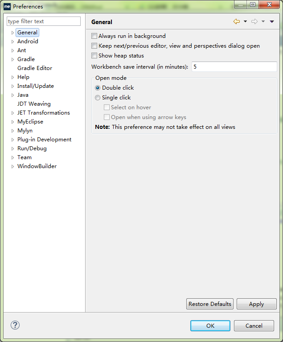The height and width of the screenshot is (342, 283).
Task: Expand the Gradle tree node
Action: (12, 60)
